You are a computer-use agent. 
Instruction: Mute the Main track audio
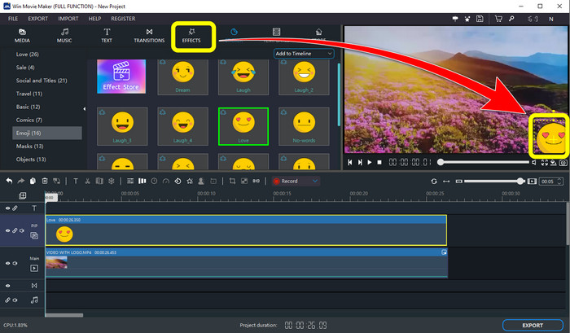point(15,264)
